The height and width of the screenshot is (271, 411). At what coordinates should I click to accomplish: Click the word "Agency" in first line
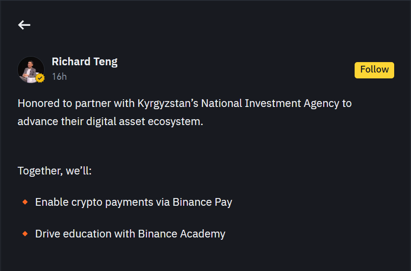coord(321,104)
